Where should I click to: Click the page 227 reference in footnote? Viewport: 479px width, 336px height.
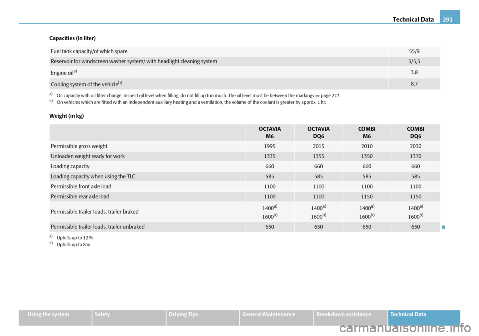click(331, 95)
